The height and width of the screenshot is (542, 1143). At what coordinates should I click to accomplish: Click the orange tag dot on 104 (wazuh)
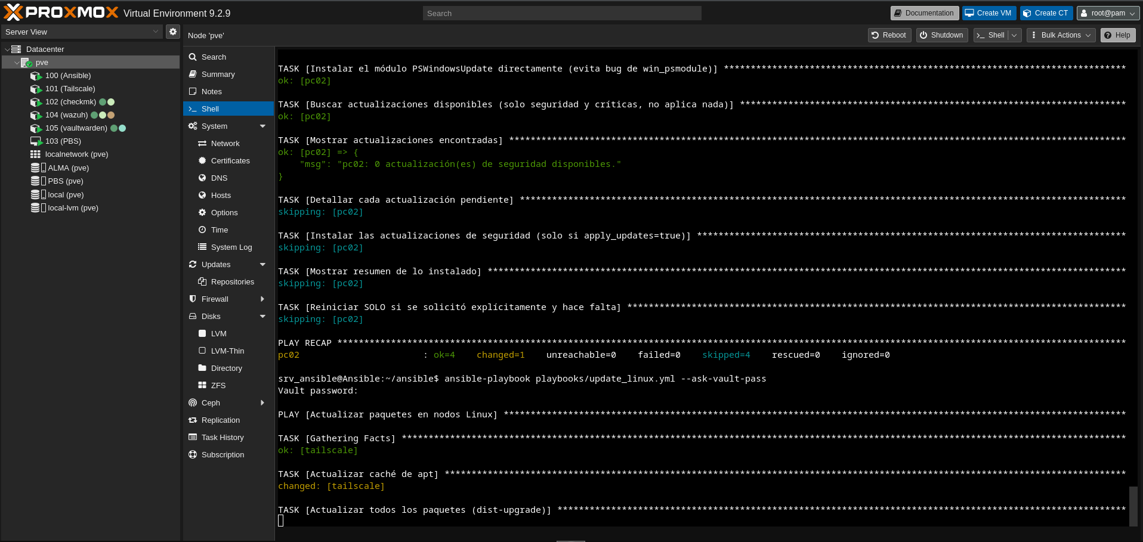[x=111, y=115]
